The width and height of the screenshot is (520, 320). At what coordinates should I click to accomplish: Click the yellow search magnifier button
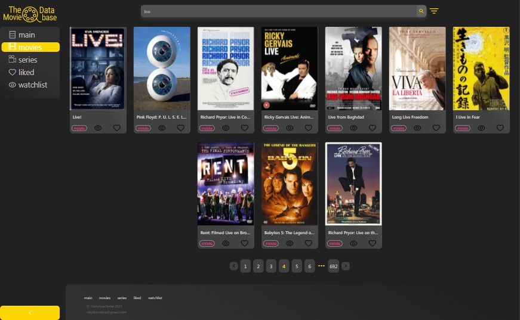point(421,11)
